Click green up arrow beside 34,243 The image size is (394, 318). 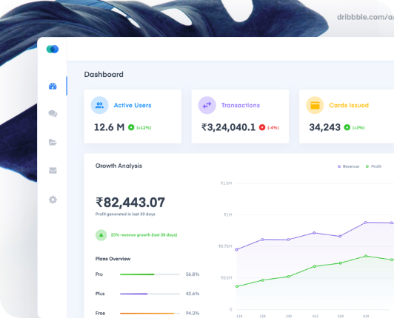347,127
